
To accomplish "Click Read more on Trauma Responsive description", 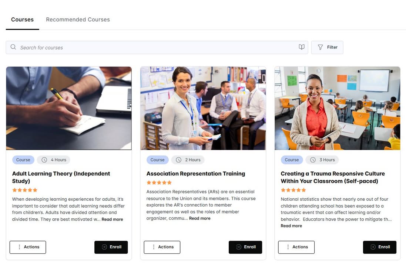I will point(291,226).
